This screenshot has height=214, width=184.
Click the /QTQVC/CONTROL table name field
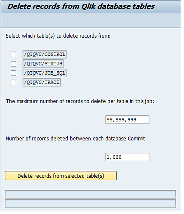45,54
